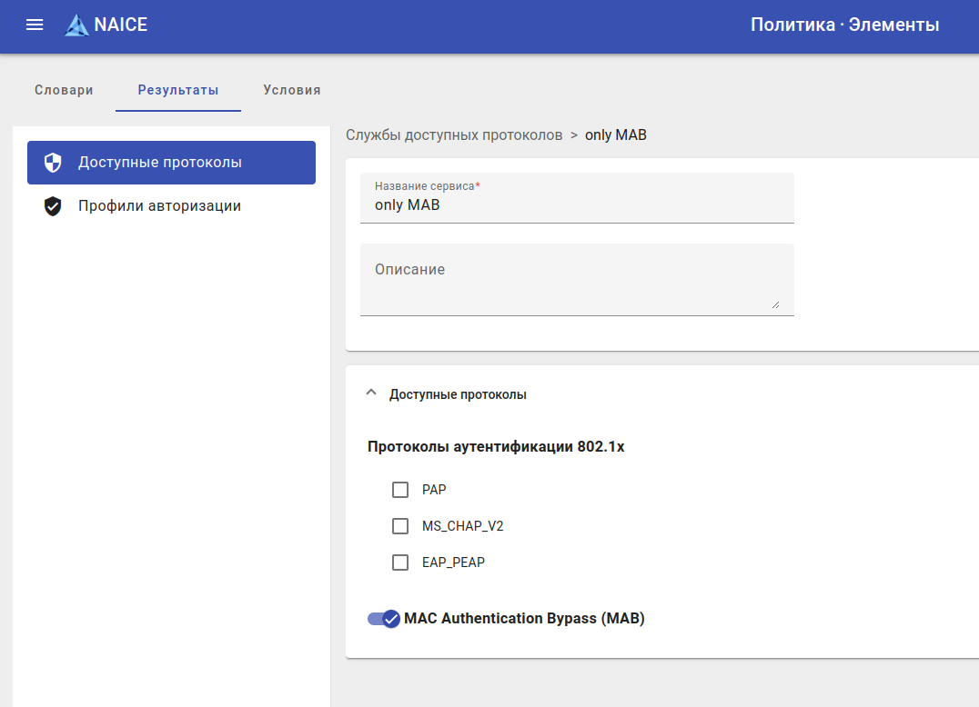Go back to Службы доступных протоколов breadcrumb
The height and width of the screenshot is (707, 979).
[454, 135]
